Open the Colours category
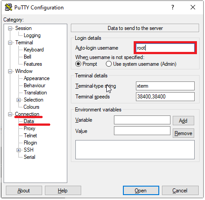This screenshot has width=205, height=200. tap(31, 107)
